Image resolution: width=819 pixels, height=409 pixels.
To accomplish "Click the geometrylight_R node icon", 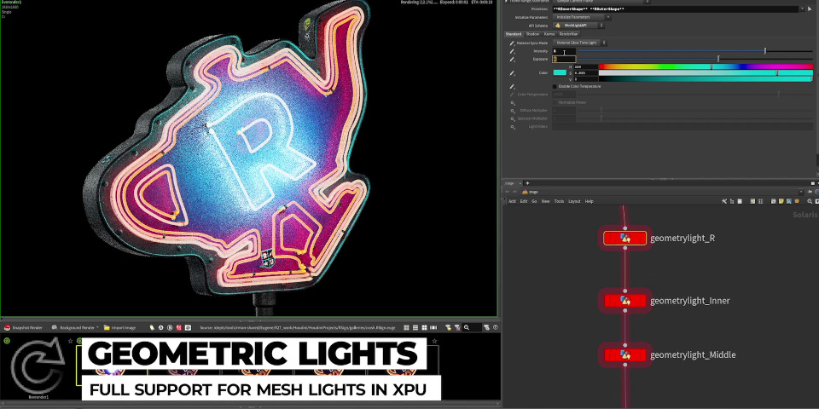I will click(625, 239).
